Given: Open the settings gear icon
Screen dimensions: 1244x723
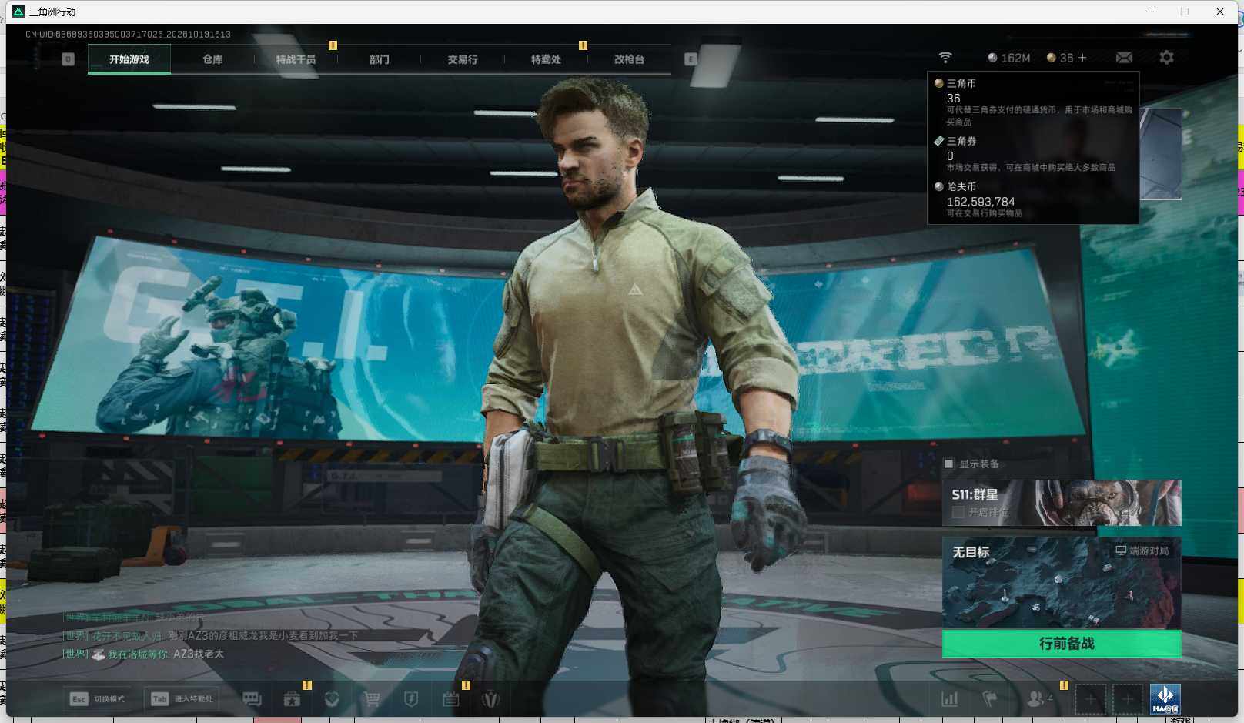Looking at the screenshot, I should [1166, 58].
